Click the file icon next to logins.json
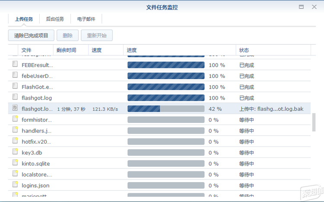 pos(15,185)
